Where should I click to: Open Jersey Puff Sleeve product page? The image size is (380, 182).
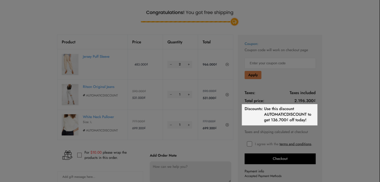pos(96,56)
